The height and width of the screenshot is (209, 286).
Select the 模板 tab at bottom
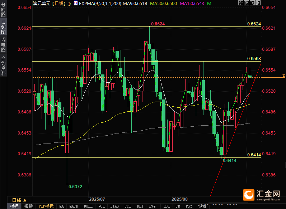(28, 206)
